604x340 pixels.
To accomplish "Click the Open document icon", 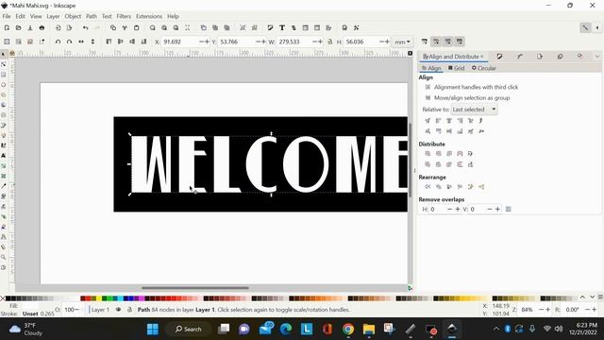I will 18,27.
